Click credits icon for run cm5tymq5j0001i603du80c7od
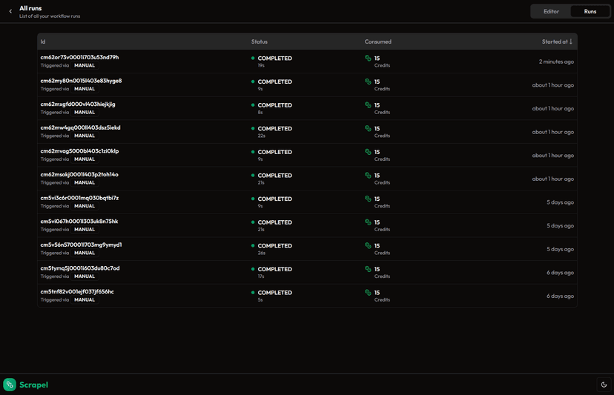The width and height of the screenshot is (614, 395). click(368, 269)
